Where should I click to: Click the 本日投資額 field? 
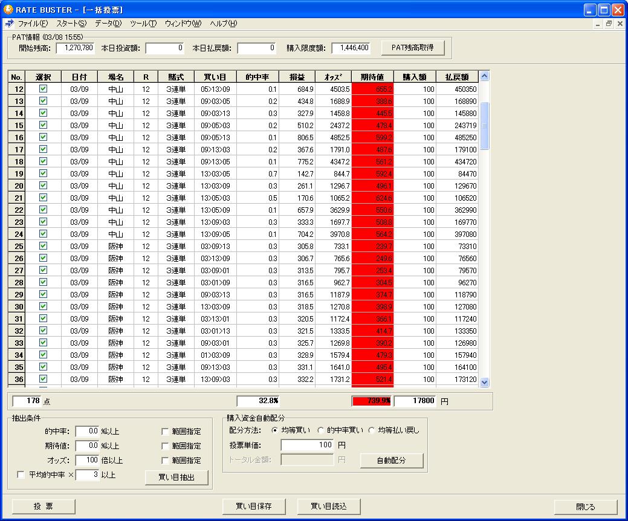coord(165,48)
